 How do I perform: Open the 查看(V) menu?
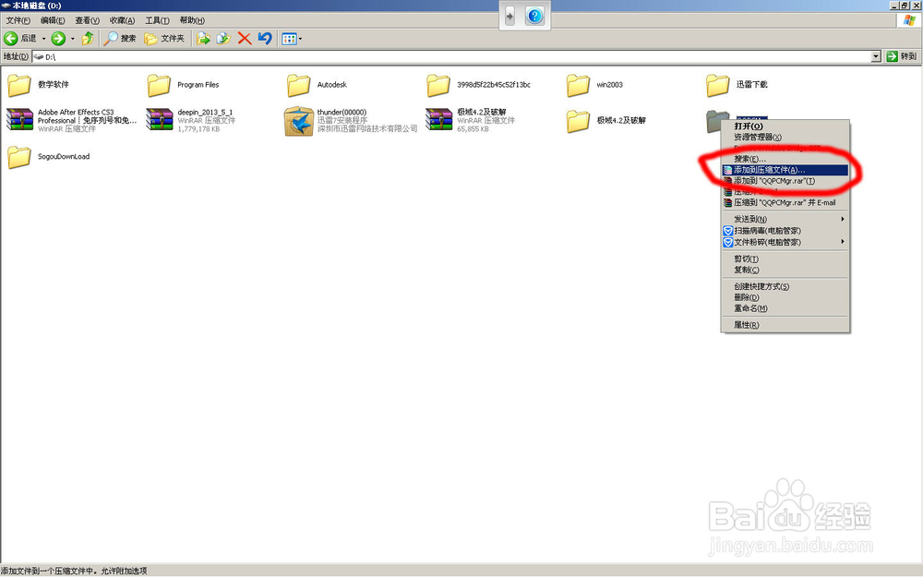(87, 20)
